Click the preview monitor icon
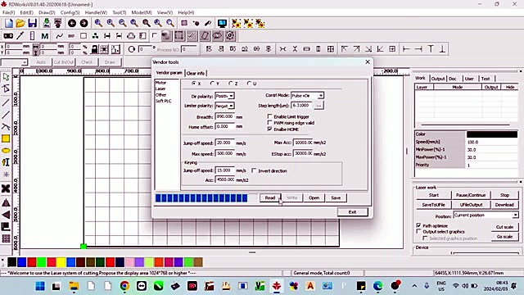 [x=222, y=23]
